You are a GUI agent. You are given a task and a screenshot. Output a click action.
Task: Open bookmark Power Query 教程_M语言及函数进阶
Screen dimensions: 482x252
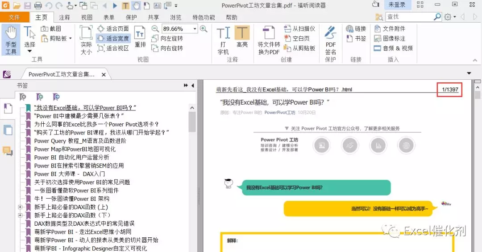80,141
